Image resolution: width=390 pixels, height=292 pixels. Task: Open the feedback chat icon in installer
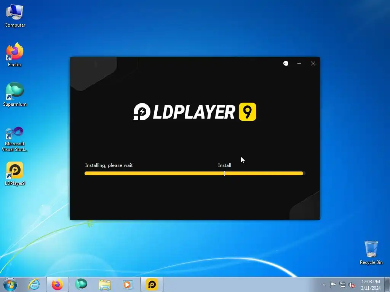click(x=286, y=63)
